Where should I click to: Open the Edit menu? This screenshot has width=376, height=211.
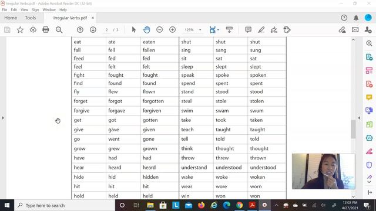click(x=14, y=10)
